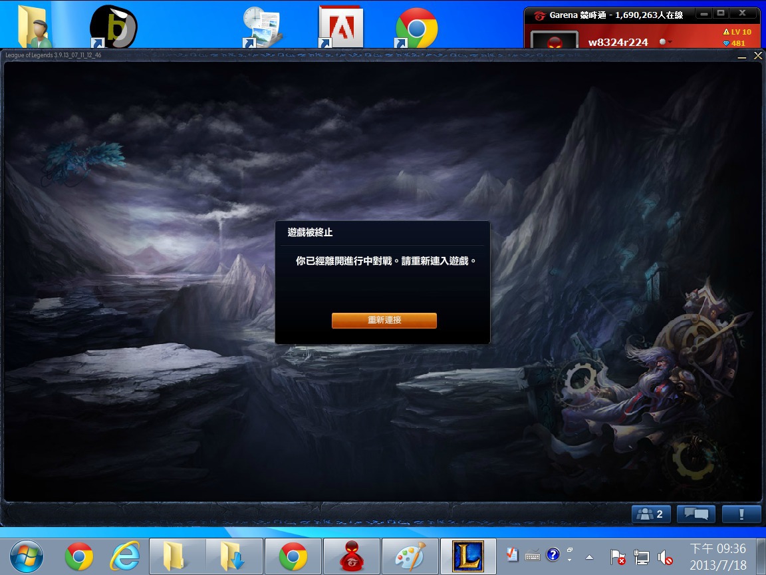Image resolution: width=766 pixels, height=575 pixels.
Task: Switch to the Garena red taskbar icon
Action: tap(351, 556)
